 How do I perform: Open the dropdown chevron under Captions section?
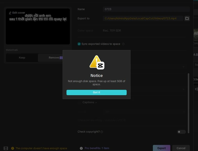[184, 112]
